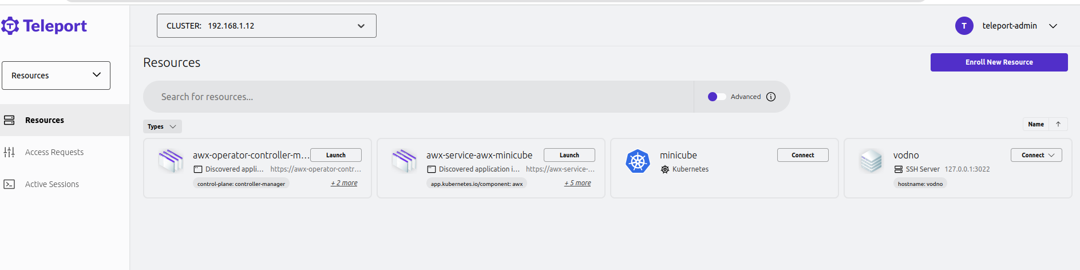1080x270 pixels.
Task: Click the awx-operator-controller-m… resource title
Action: pos(251,155)
